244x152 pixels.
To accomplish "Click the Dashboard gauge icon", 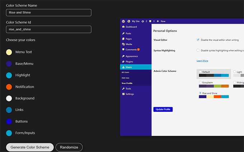I will coord(123,27).
